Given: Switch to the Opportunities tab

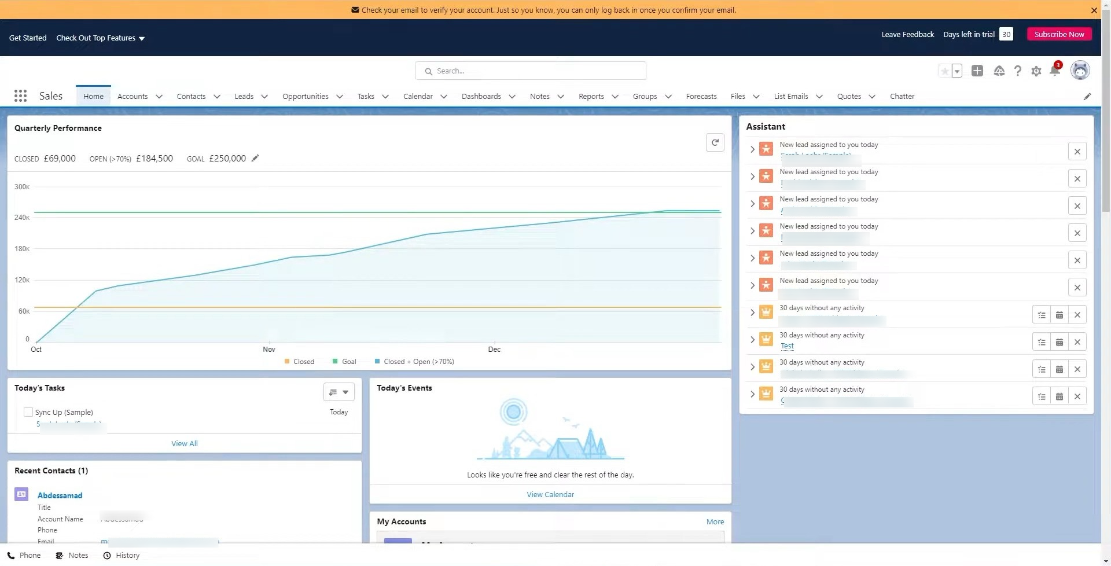Looking at the screenshot, I should 305,97.
